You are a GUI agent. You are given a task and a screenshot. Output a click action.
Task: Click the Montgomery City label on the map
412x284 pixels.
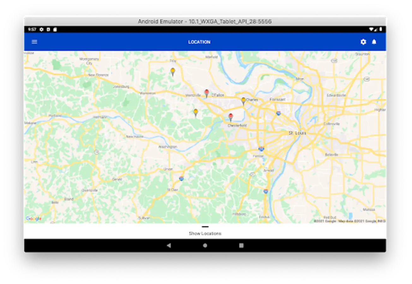(x=89, y=61)
